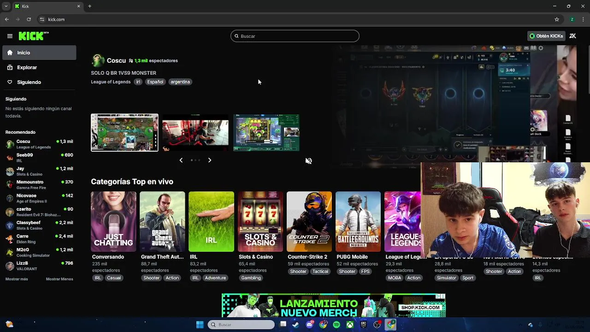Click the Casual tag under Conversando
590x332 pixels.
coord(114,278)
